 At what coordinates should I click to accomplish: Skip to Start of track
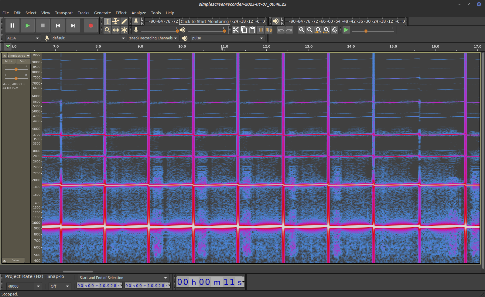[58, 25]
